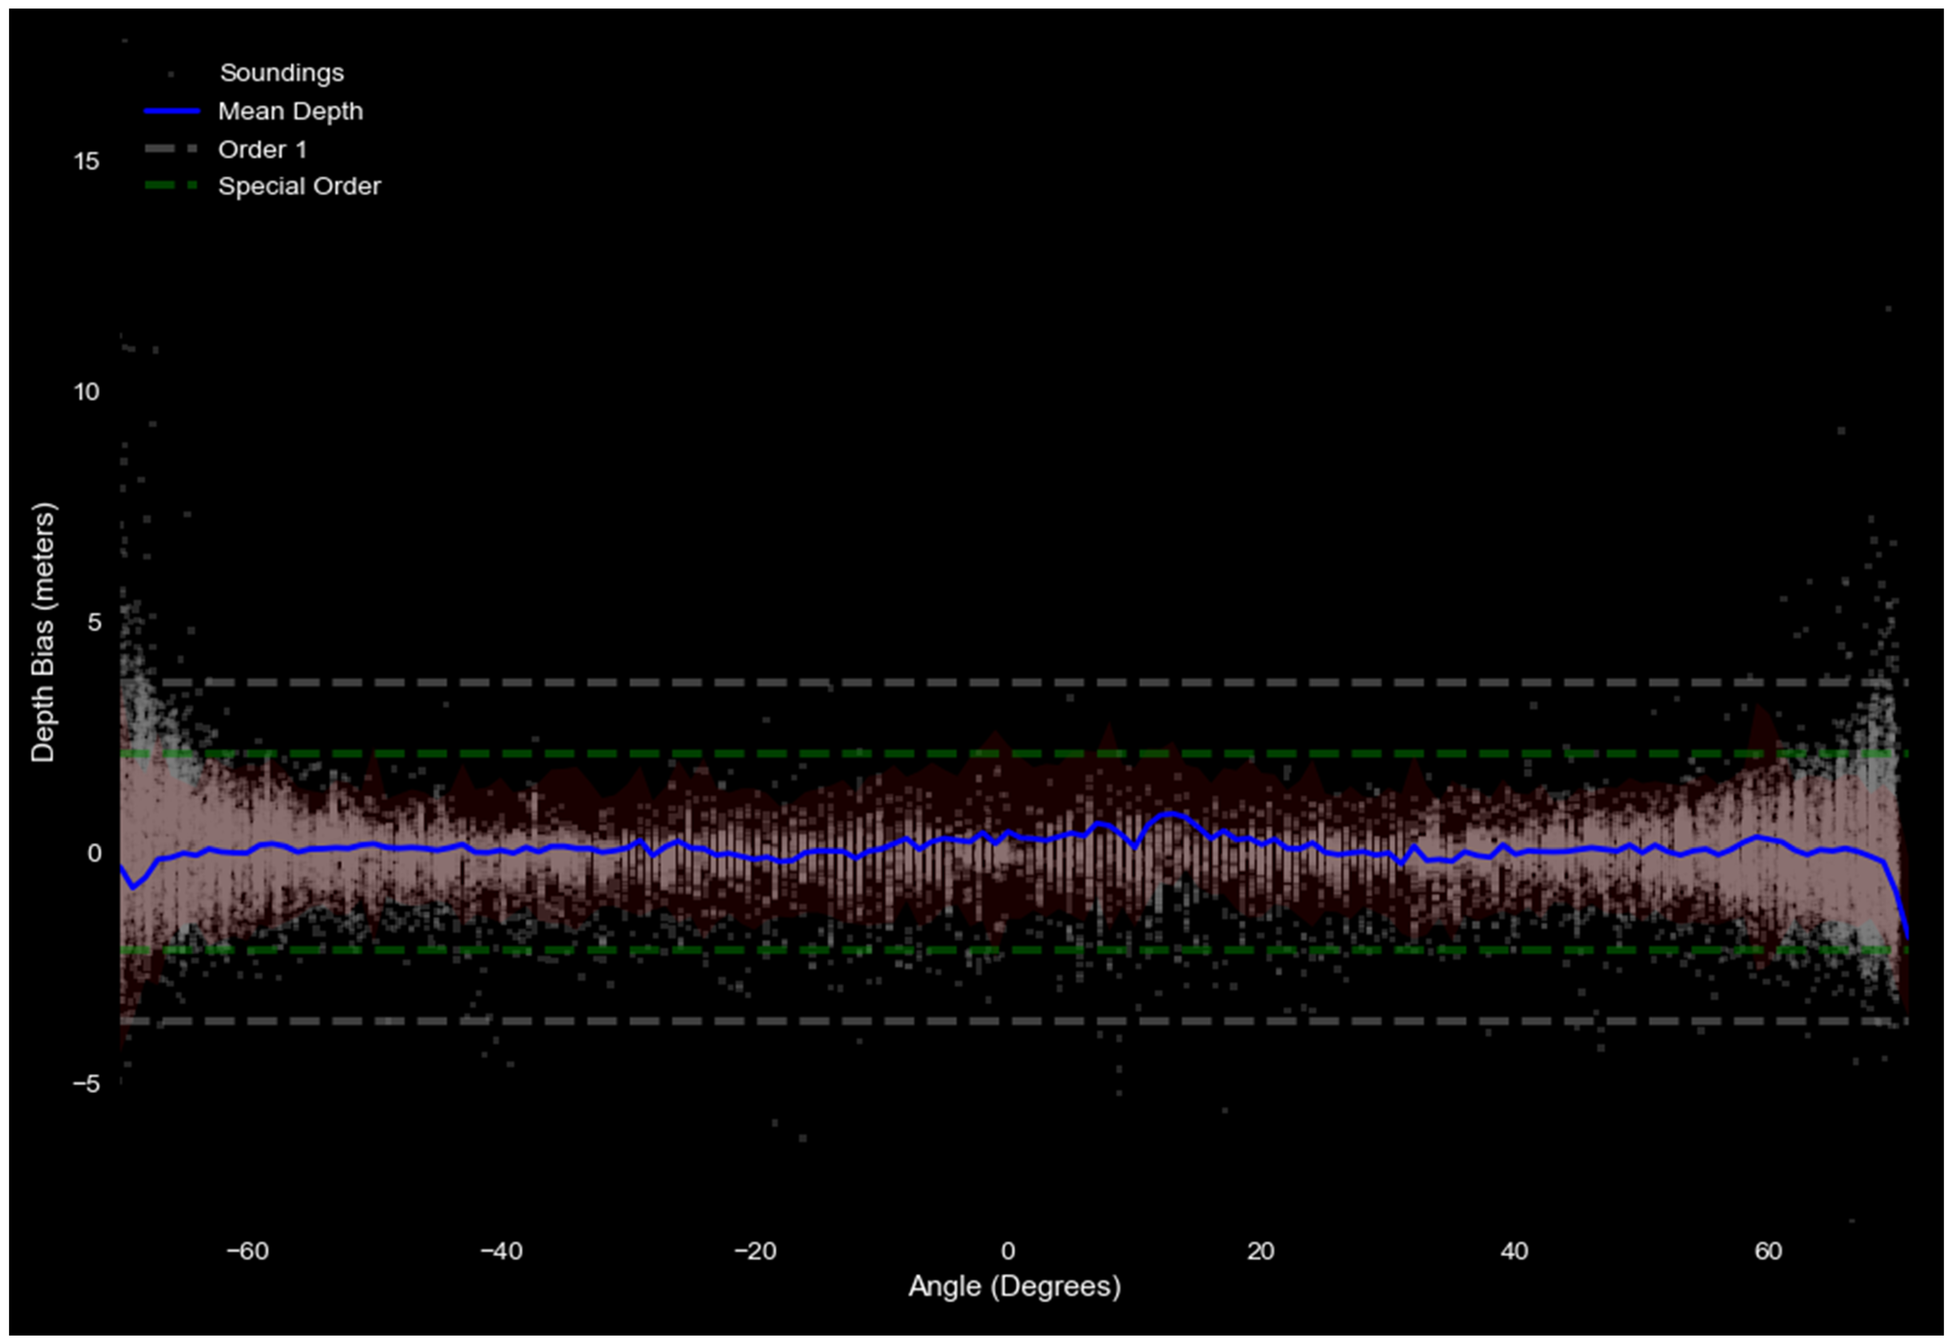Viewport: 1950px width, 1344px height.
Task: Click the Depth Bias (meters) axis title
Action: (x=42, y=632)
